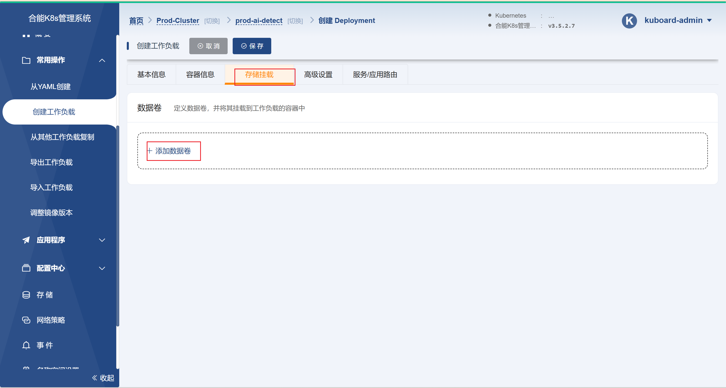
Task: Open 从YAML创建 in the sidebar
Action: click(51, 86)
